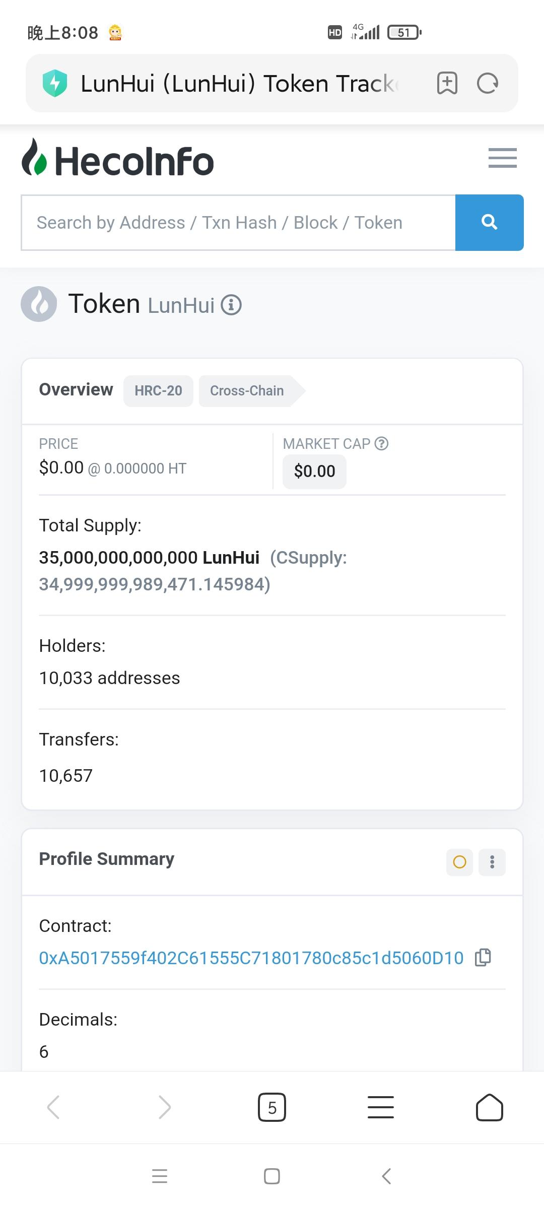The image size is (544, 1209).
Task: Click the info icon beside LunHui
Action: pyautogui.click(x=231, y=305)
